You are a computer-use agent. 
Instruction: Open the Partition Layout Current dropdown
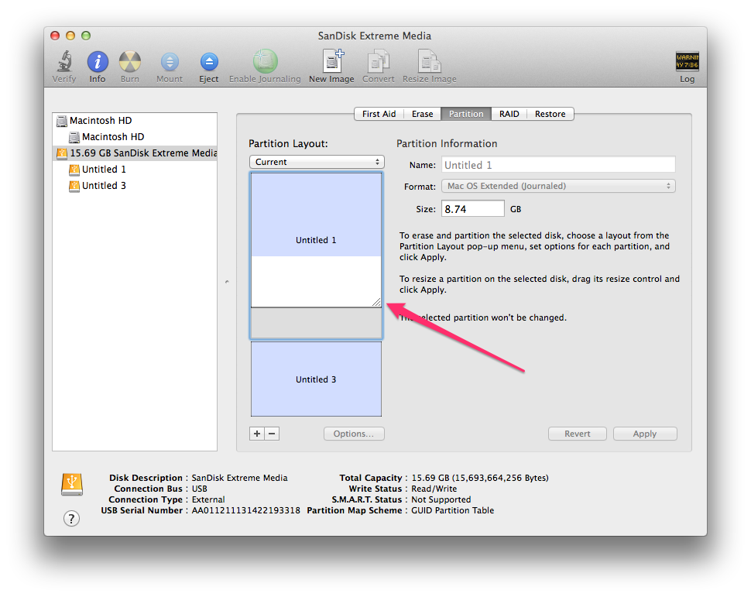click(x=317, y=162)
